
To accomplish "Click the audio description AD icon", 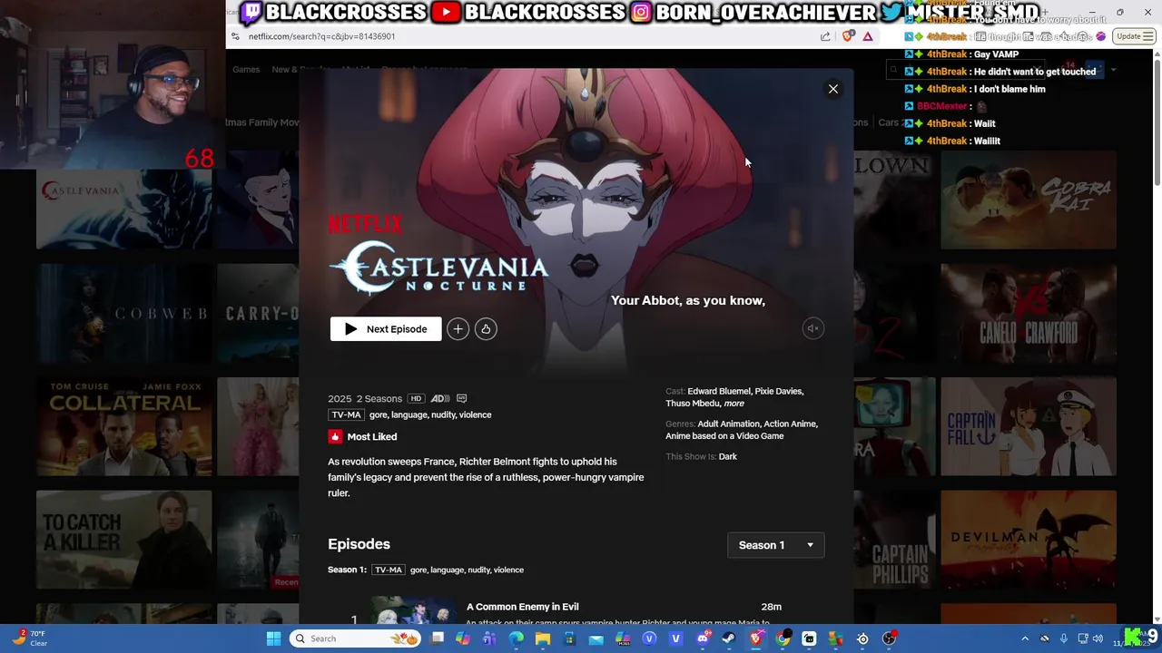I will point(439,398).
